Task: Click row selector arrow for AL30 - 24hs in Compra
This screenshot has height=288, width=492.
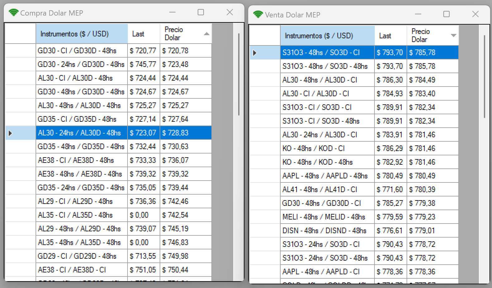Action: pyautogui.click(x=10, y=133)
